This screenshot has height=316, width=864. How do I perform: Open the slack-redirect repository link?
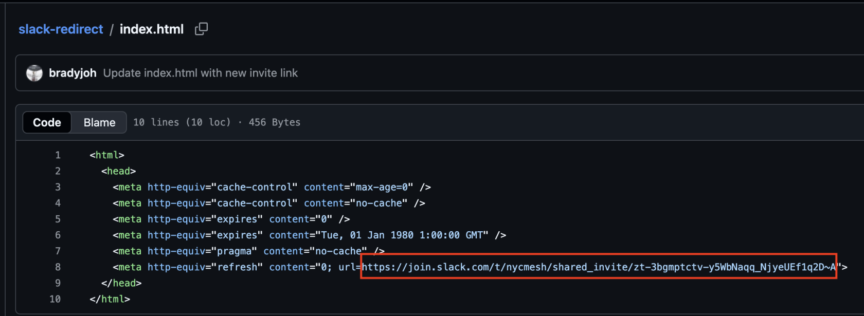[61, 29]
